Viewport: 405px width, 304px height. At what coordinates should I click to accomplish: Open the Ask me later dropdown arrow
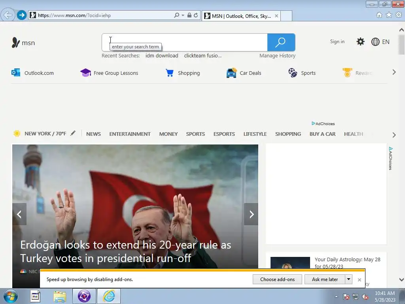pos(349,279)
